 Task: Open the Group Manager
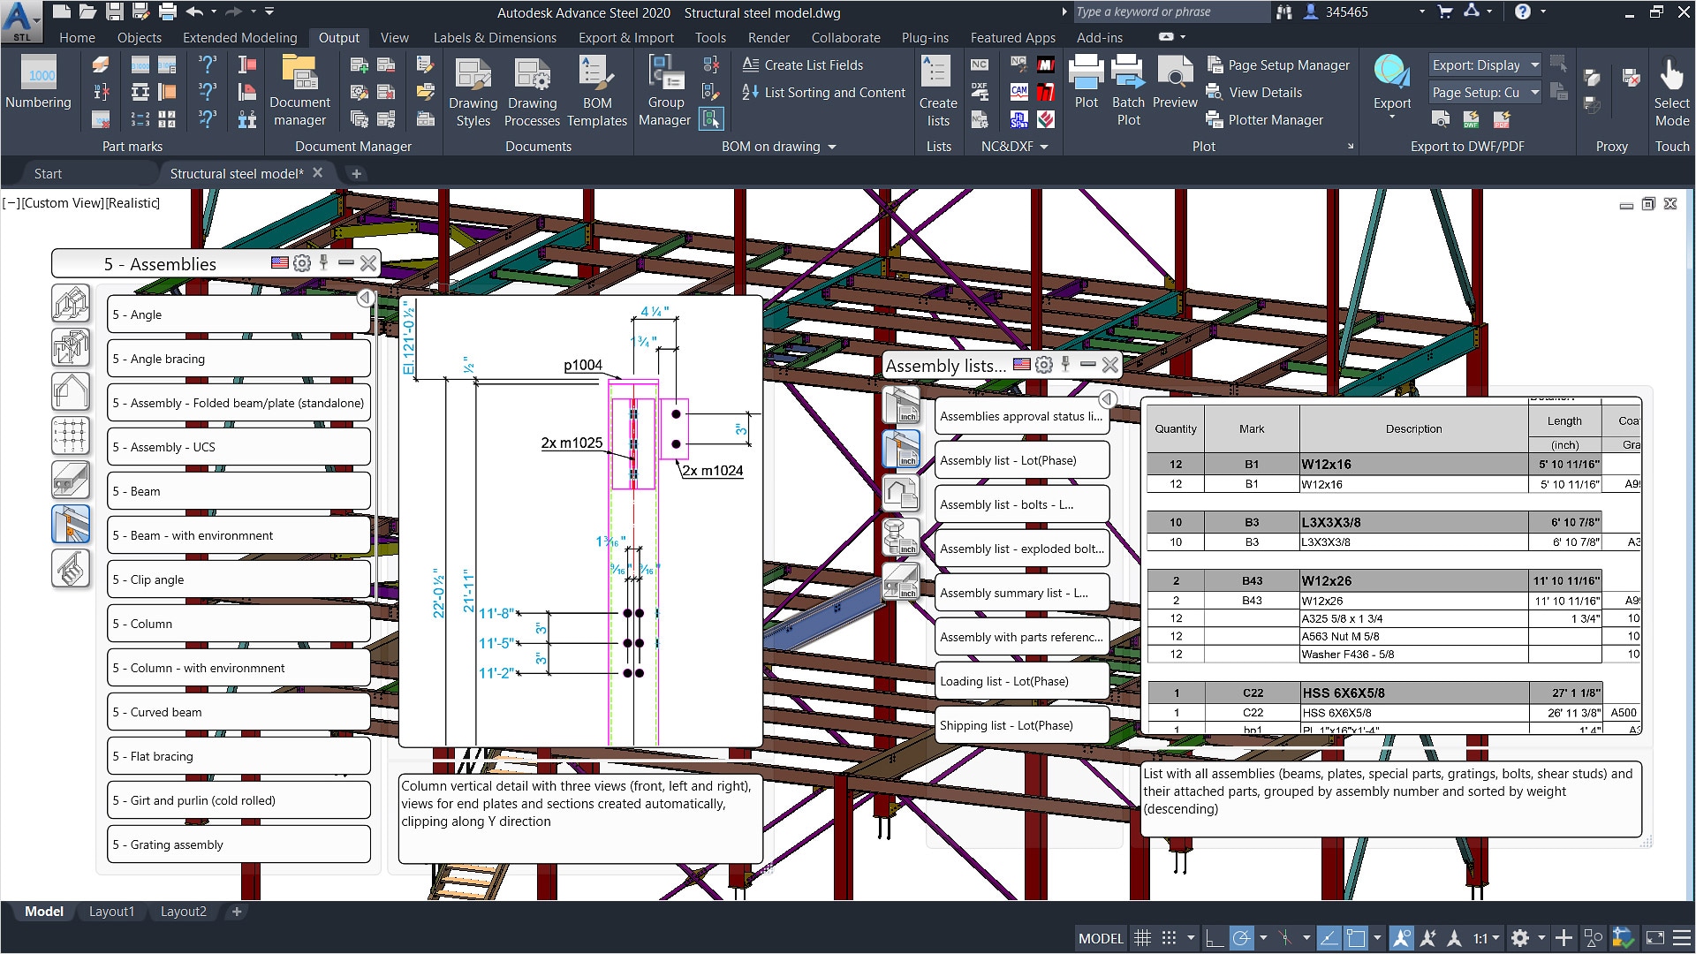(x=664, y=88)
